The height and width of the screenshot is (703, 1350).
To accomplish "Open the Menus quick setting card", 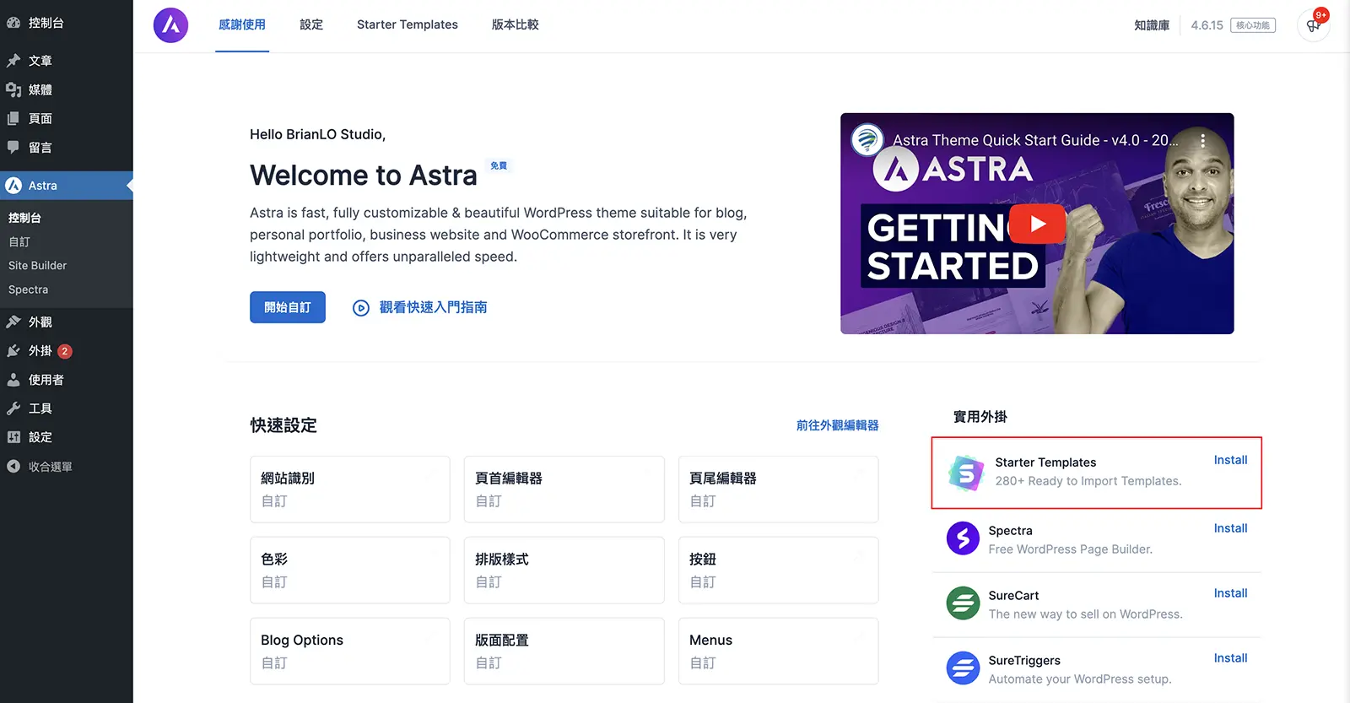I will coord(779,652).
